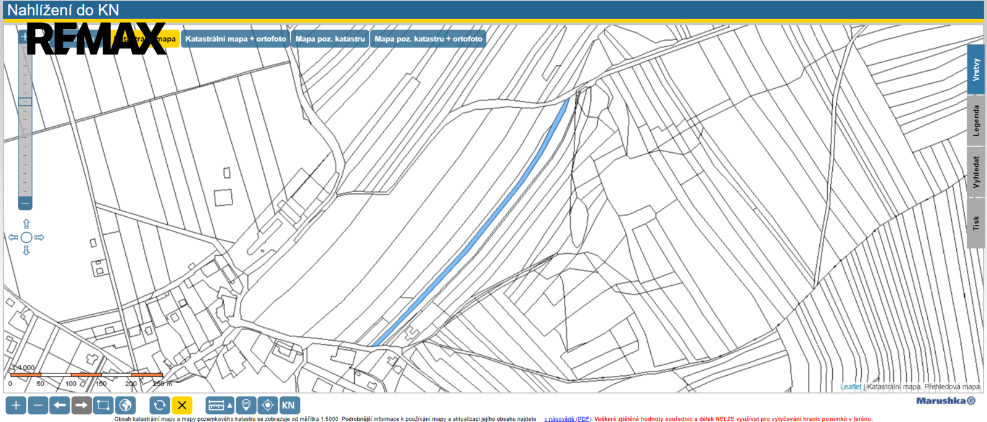Show full extent with globe icon

(x=125, y=405)
